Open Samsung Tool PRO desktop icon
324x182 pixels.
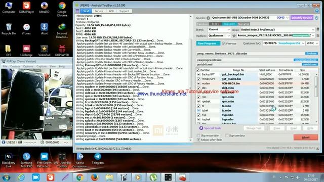tap(26, 160)
